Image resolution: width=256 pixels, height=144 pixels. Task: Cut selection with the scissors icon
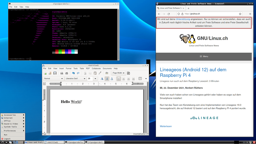click(x=85, y=73)
